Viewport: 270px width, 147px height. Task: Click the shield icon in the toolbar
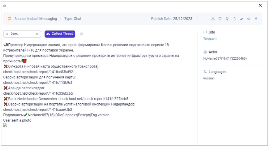pyautogui.click(x=220, y=19)
